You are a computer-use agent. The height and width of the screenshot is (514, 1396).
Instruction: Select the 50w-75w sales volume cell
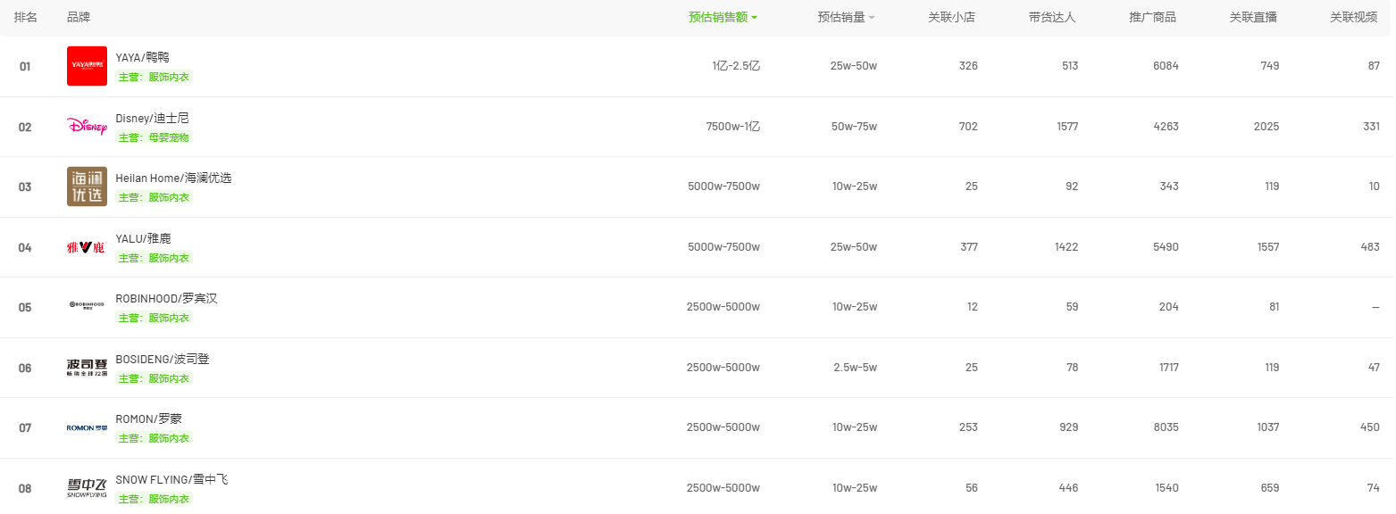click(x=854, y=127)
